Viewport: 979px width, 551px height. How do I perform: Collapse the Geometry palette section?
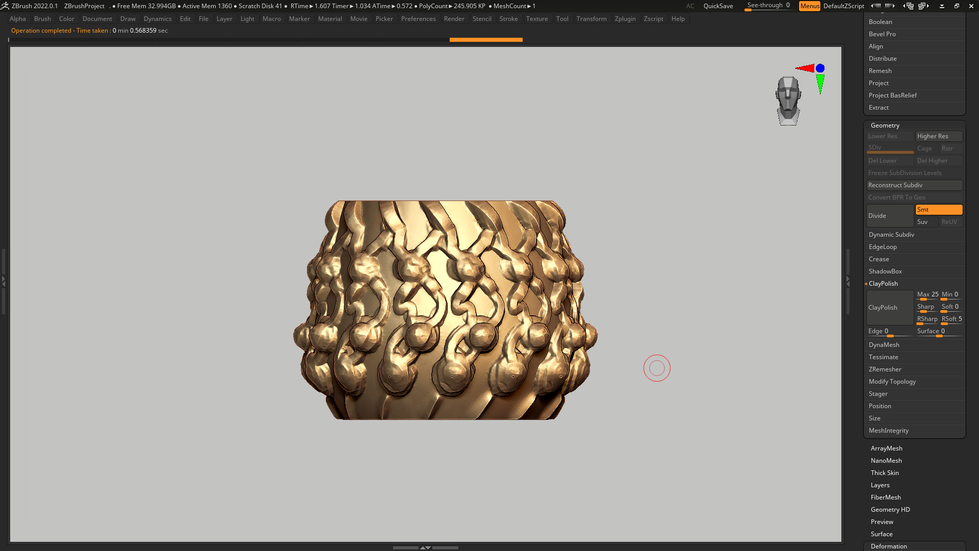885,126
